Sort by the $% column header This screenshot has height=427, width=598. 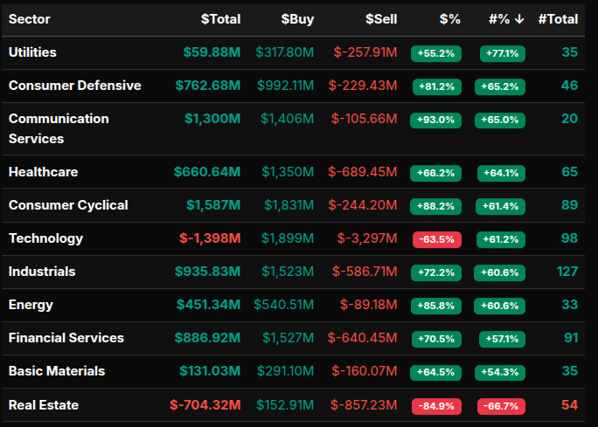coord(449,19)
